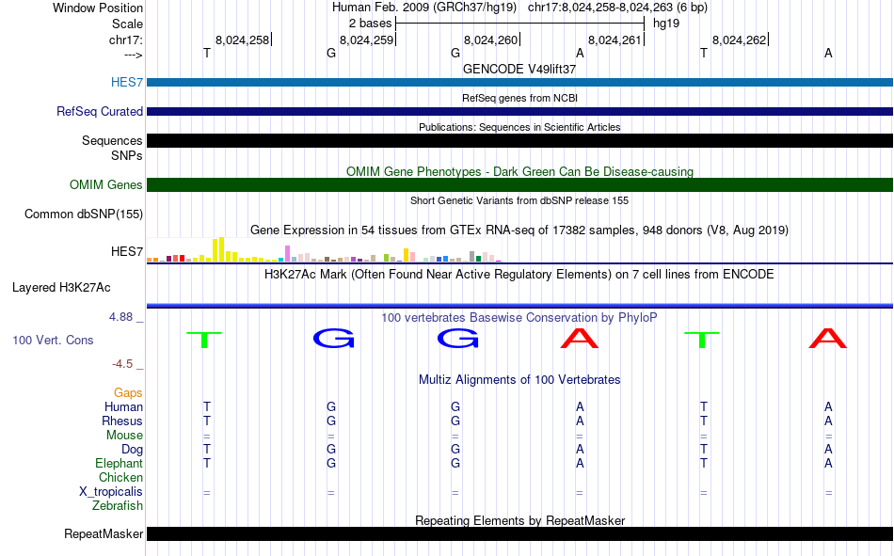Select the Rhesus alignment row label
Viewport: 894px width, 556px height.
click(x=122, y=421)
